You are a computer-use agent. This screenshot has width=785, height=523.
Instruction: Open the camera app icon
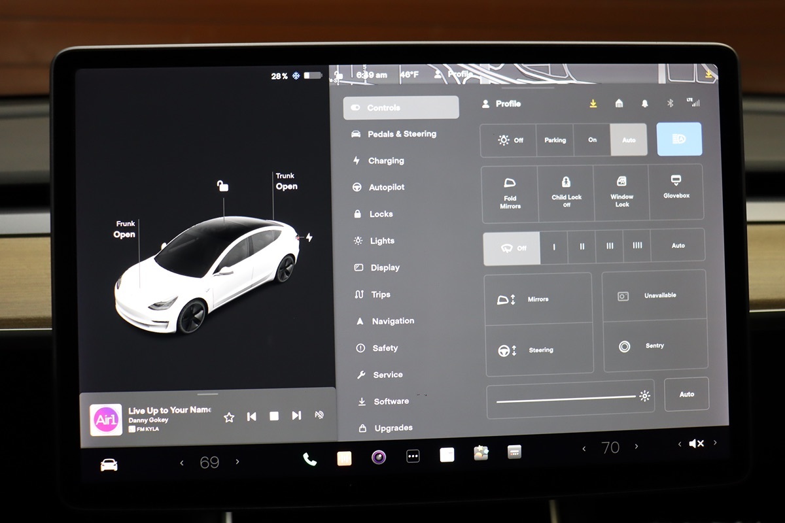pos(379,457)
